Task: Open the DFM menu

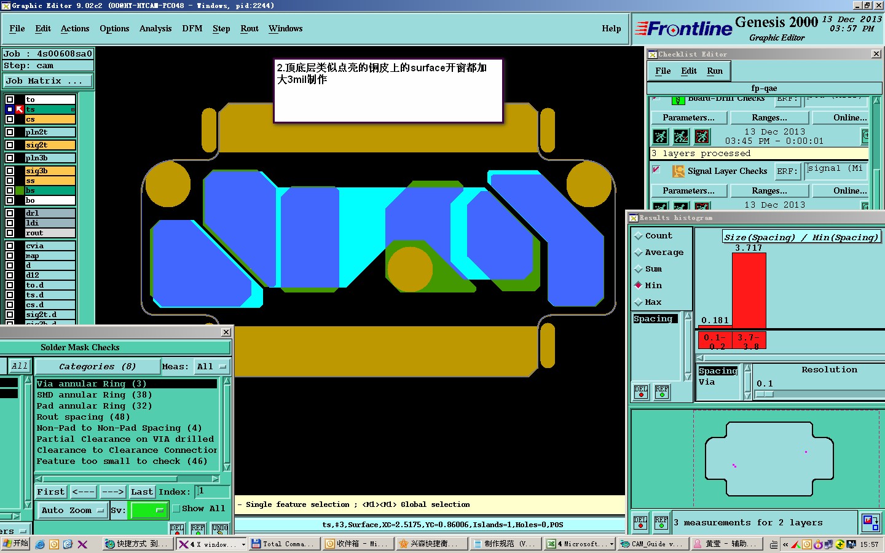Action: click(x=192, y=29)
